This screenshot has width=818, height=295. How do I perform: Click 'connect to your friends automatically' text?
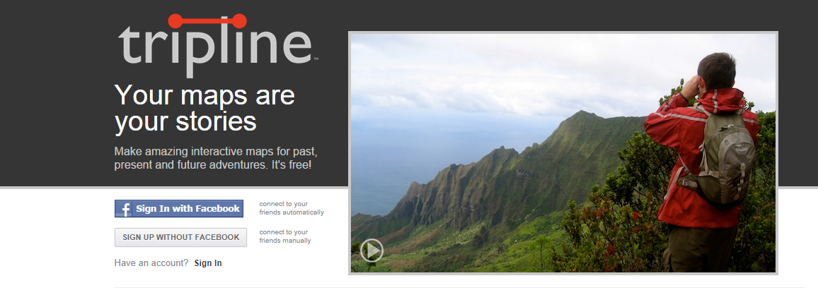pos(291,208)
